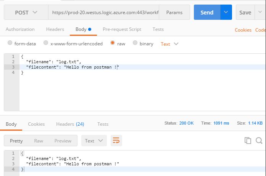This screenshot has height=176, width=266.
Task: Open the orange Cookies link
Action: click(x=243, y=30)
